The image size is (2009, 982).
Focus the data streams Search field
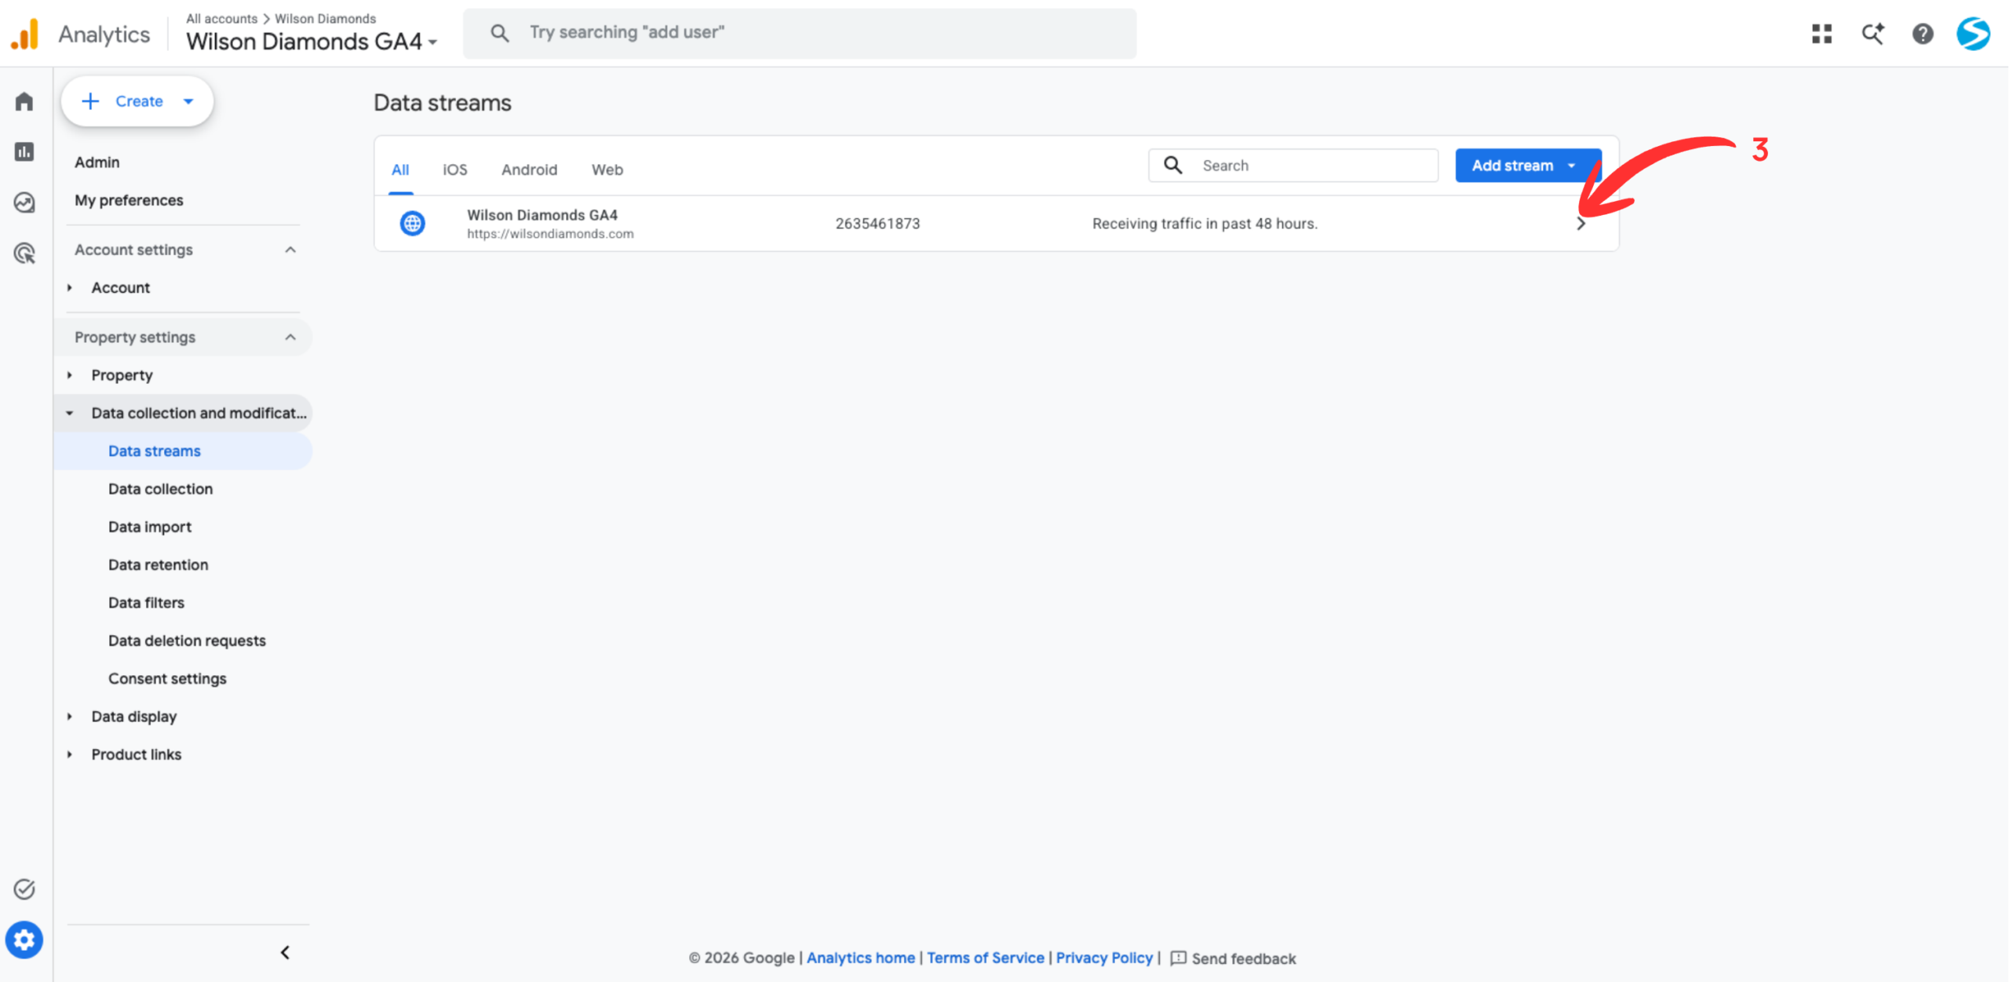[x=1293, y=165]
